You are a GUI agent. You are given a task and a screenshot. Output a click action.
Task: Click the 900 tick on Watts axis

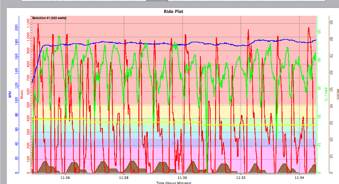click(x=28, y=50)
